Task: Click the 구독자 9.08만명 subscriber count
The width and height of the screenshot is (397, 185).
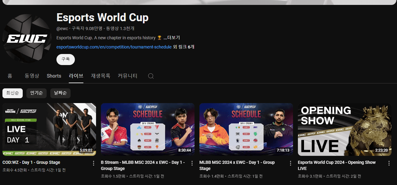Action: click(87, 29)
